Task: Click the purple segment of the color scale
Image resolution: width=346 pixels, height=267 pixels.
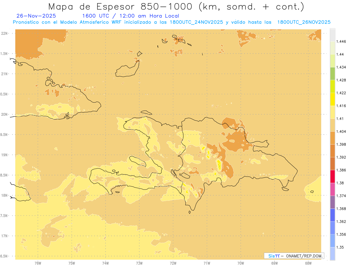Action: point(332,202)
